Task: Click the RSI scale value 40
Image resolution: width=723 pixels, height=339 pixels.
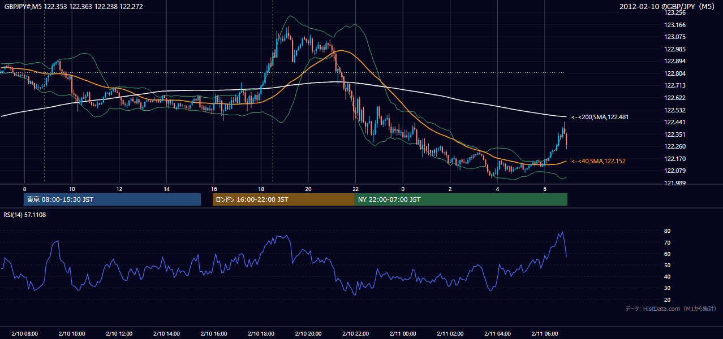Action: point(668,276)
